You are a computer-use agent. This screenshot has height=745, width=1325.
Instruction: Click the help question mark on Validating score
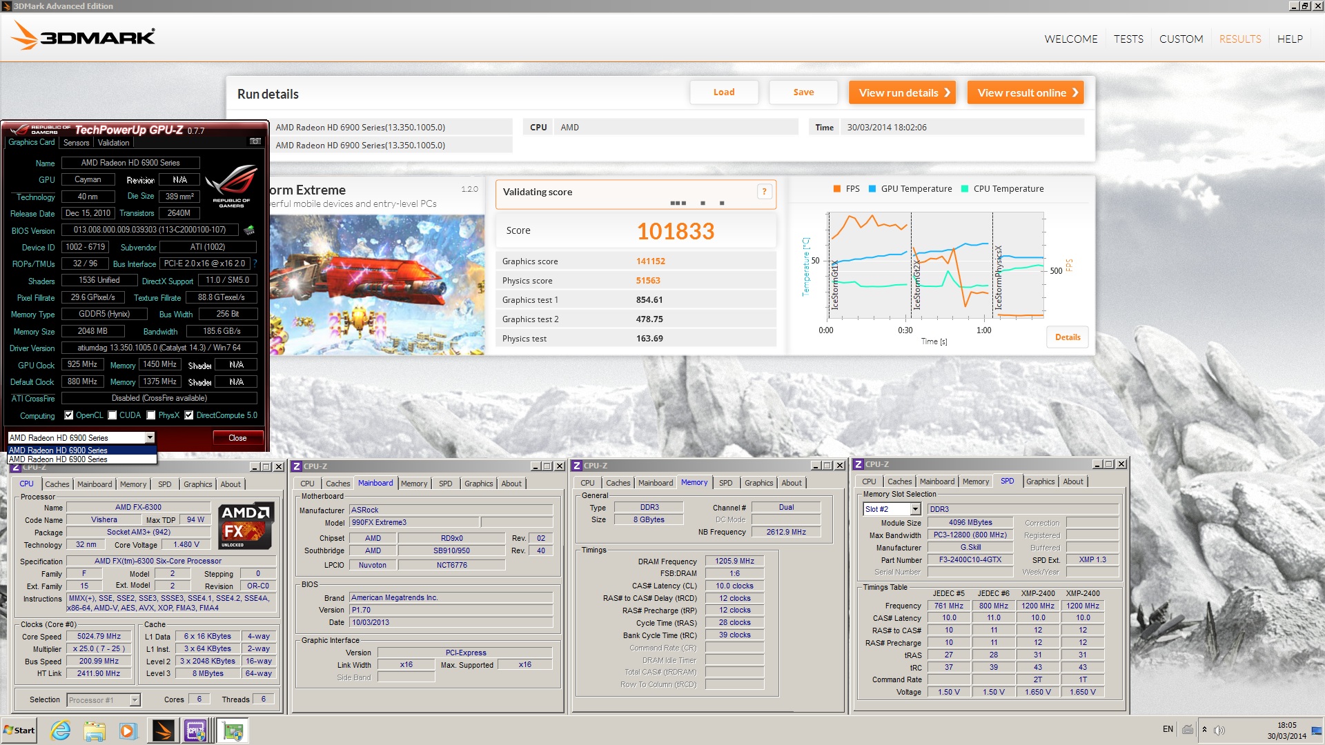coord(764,192)
